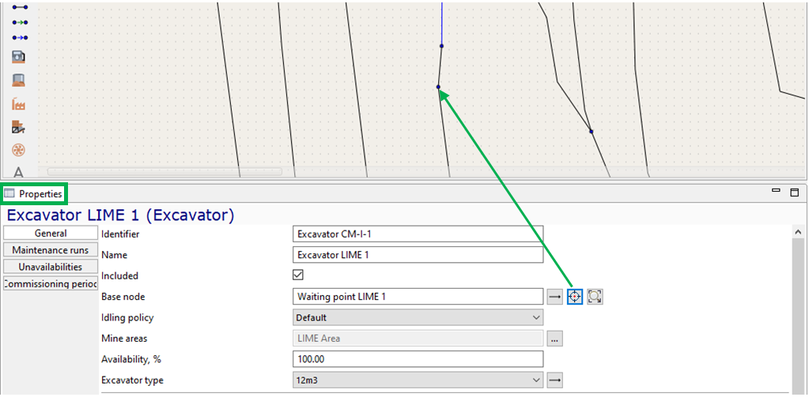
Task: Click the Availability percent field
Action: coord(418,359)
